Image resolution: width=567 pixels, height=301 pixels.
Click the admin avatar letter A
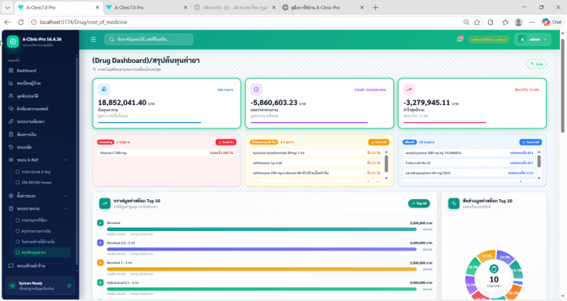(x=522, y=40)
